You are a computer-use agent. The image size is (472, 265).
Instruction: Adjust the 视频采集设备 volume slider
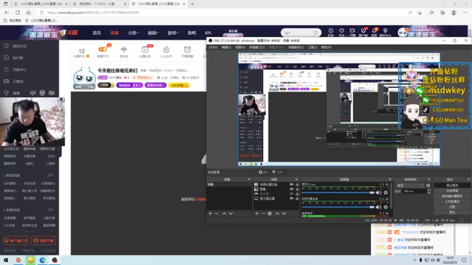[x=337, y=207]
